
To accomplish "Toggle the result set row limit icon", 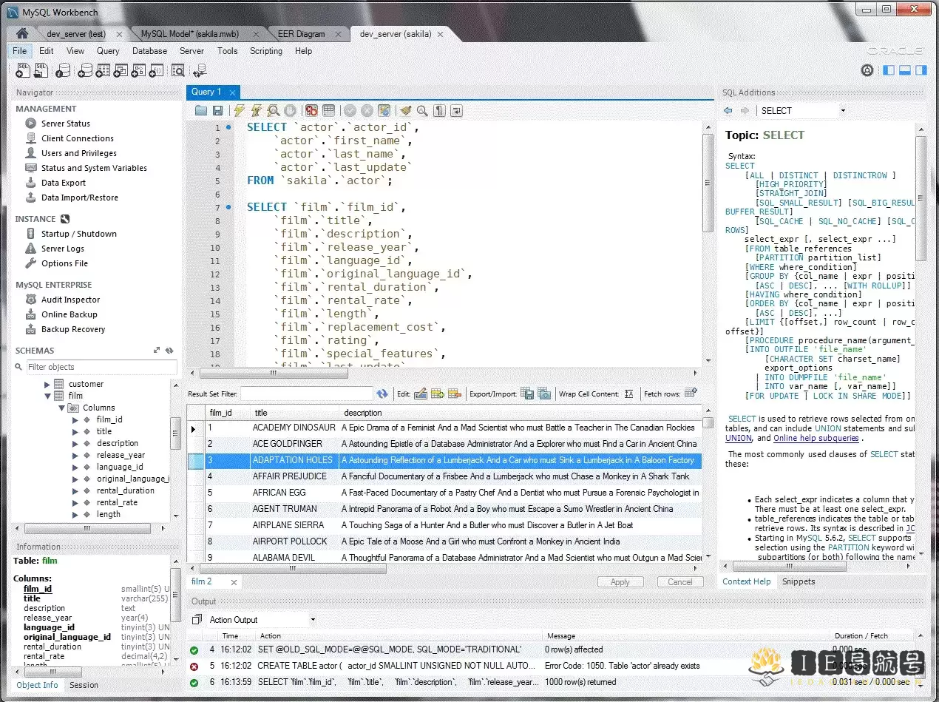I will tap(329, 110).
